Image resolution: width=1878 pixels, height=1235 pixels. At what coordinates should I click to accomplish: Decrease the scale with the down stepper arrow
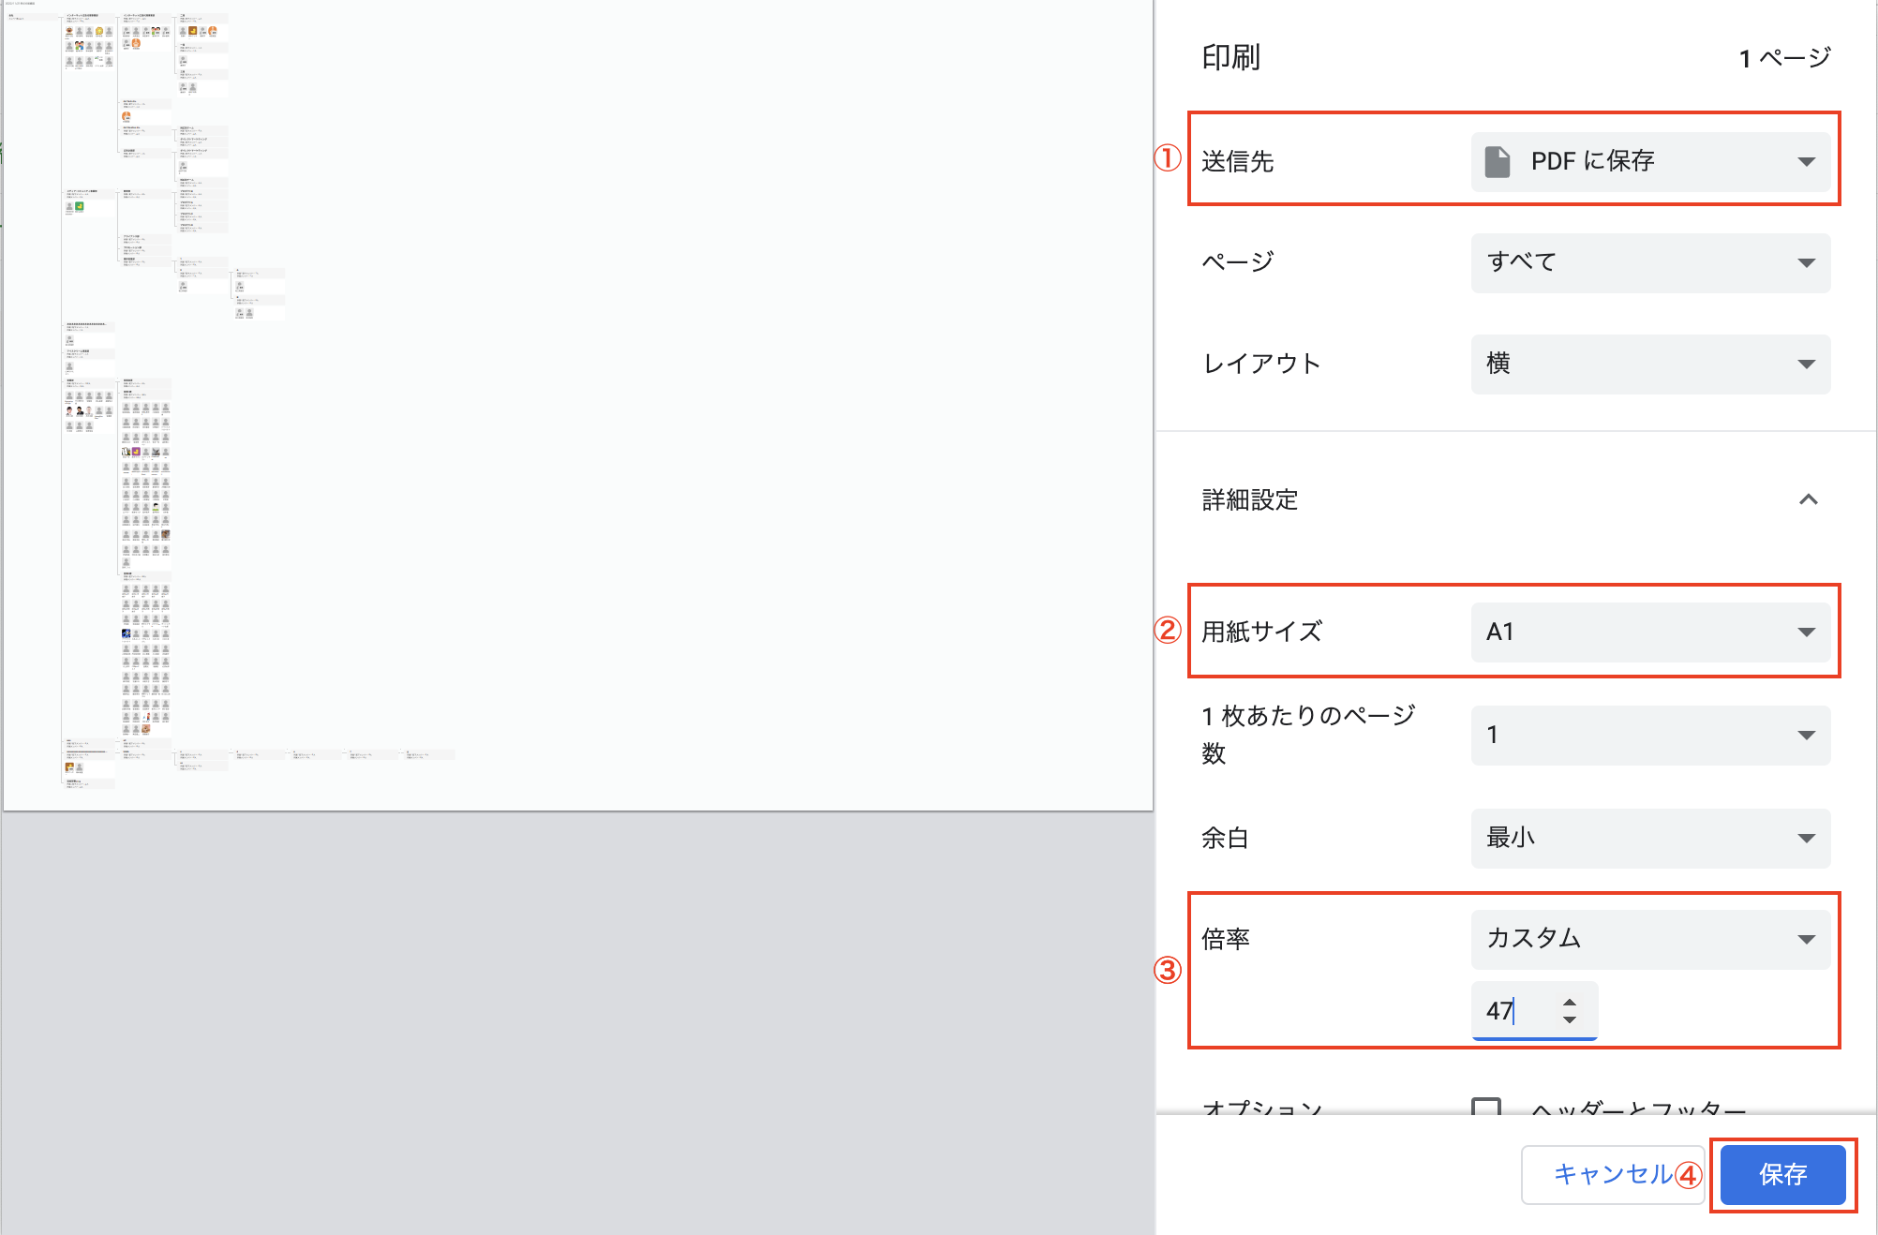click(1570, 1019)
